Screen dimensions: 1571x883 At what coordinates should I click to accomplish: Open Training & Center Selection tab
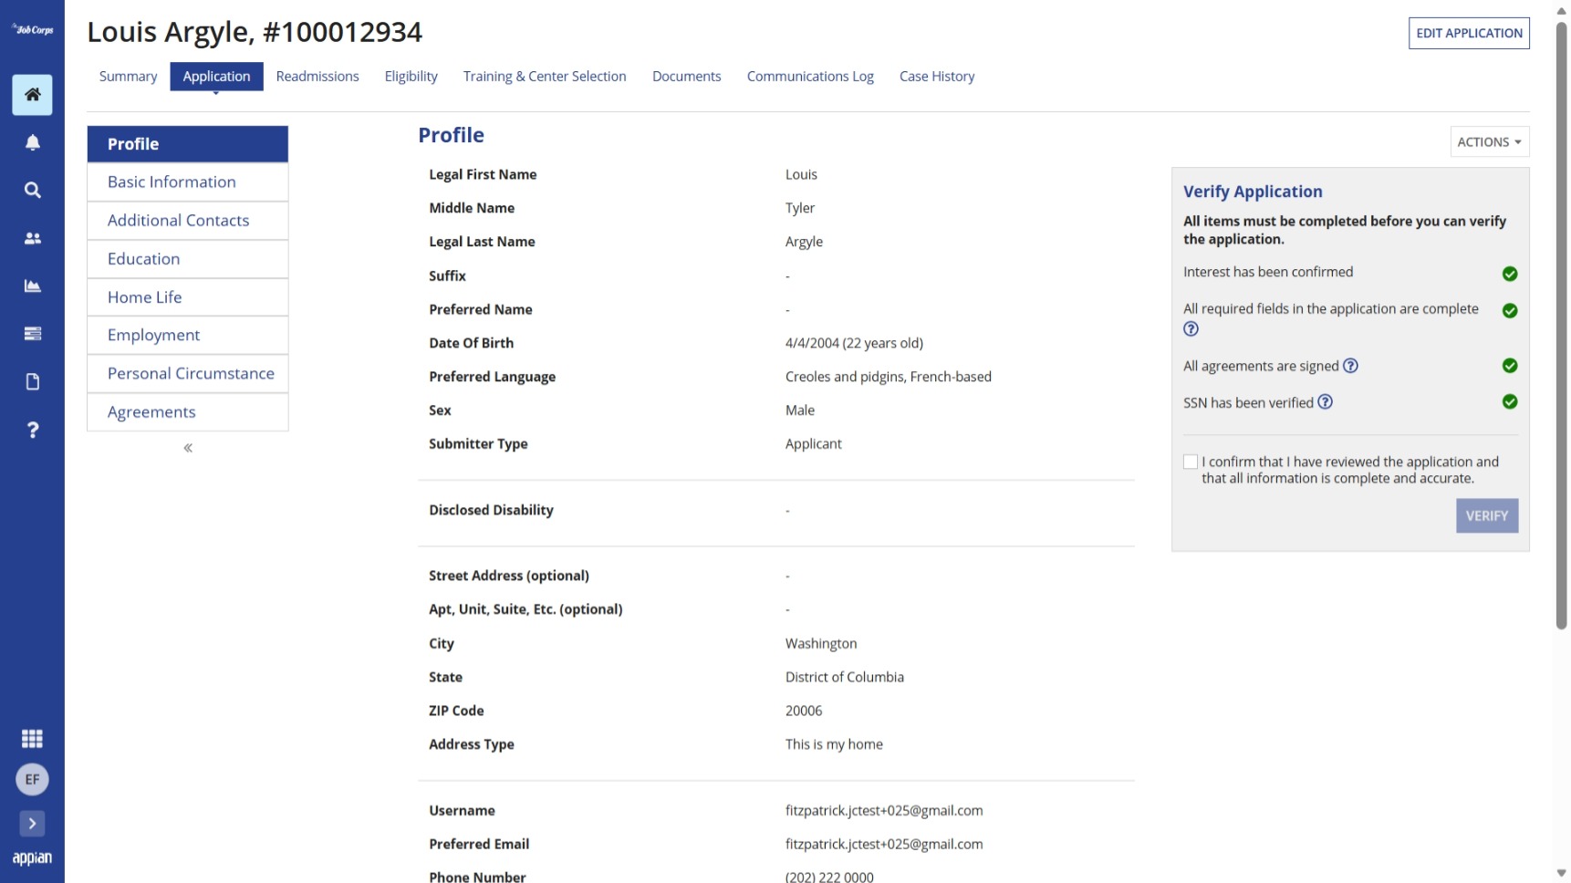click(x=545, y=77)
